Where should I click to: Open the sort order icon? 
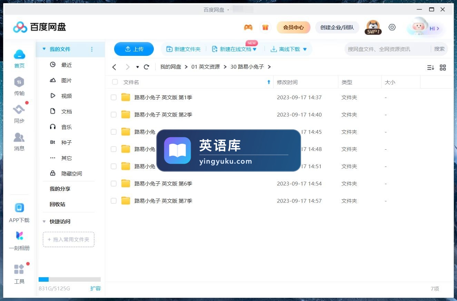(430, 68)
